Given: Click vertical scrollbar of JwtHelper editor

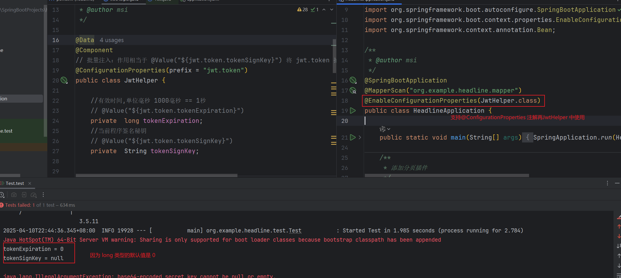Looking at the screenshot, I should pos(334,56).
